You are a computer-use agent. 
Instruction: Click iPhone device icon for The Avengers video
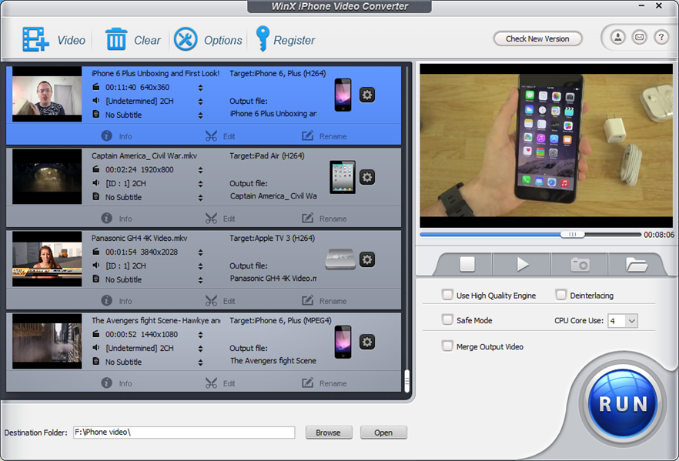(x=343, y=342)
